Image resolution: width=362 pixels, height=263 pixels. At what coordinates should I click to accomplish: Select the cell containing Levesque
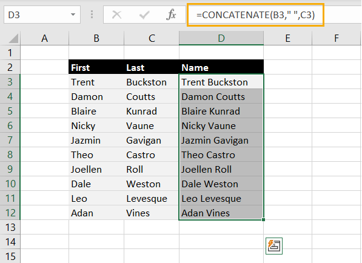pyautogui.click(x=152, y=198)
